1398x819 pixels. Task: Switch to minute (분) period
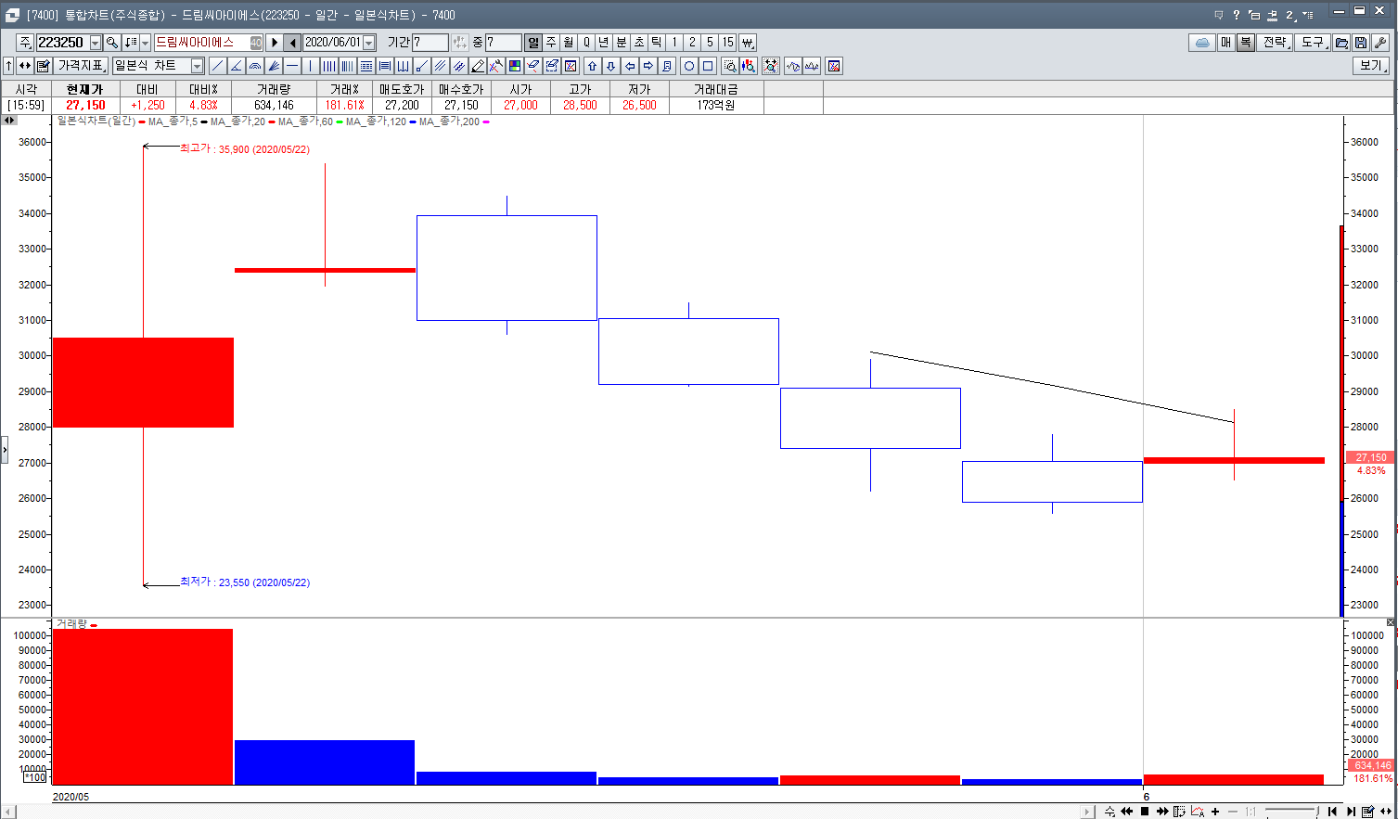pos(621,43)
